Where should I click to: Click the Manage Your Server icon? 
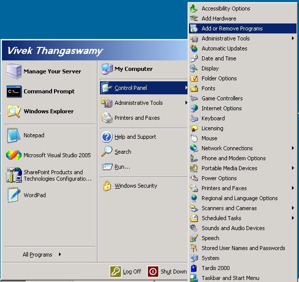pyautogui.click(x=14, y=71)
